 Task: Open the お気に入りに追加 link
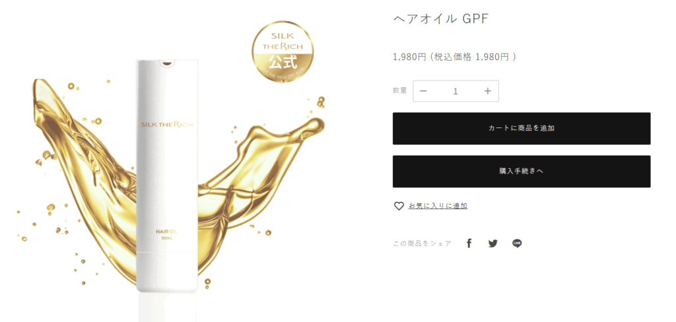point(438,206)
